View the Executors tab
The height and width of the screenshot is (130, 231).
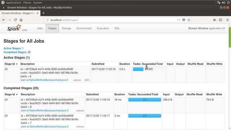click(x=103, y=28)
